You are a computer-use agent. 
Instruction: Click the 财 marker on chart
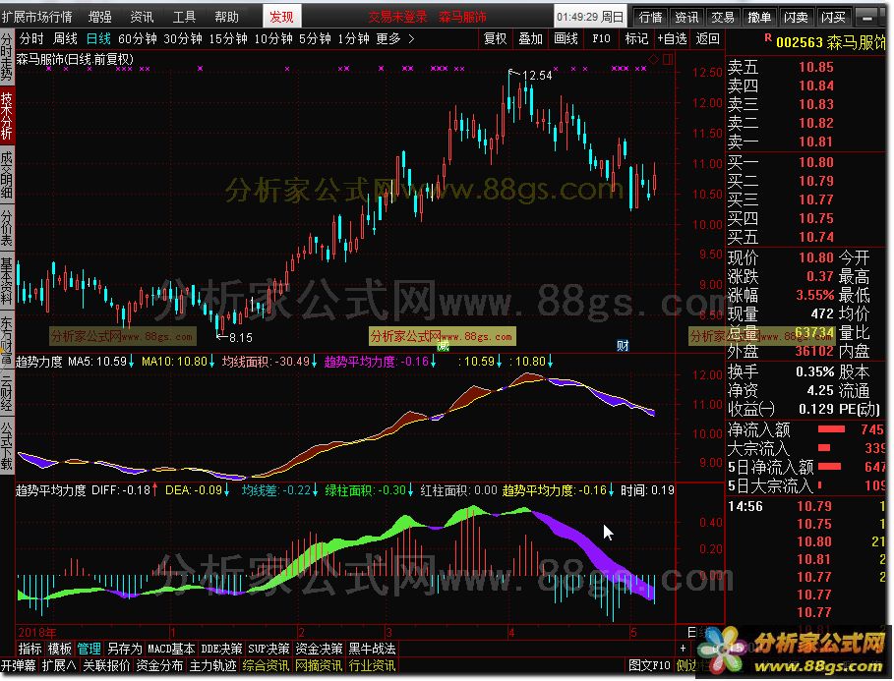[623, 345]
